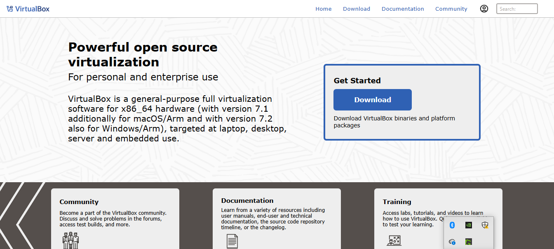Click the Community card heading

79,202
